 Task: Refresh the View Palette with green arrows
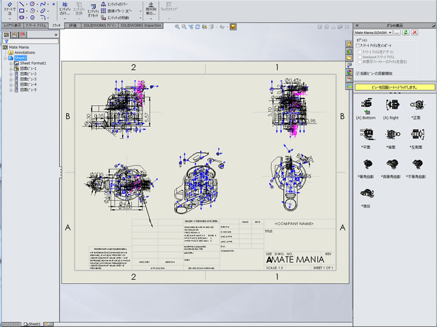click(x=406, y=32)
